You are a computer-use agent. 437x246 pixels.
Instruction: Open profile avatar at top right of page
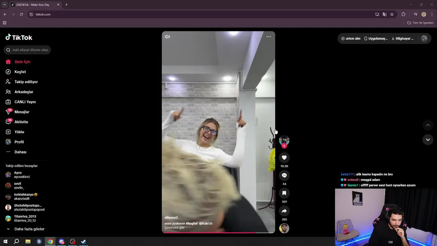tap(424, 39)
